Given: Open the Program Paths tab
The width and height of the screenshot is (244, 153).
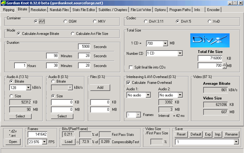Looking at the screenshot, I should 180,10.
